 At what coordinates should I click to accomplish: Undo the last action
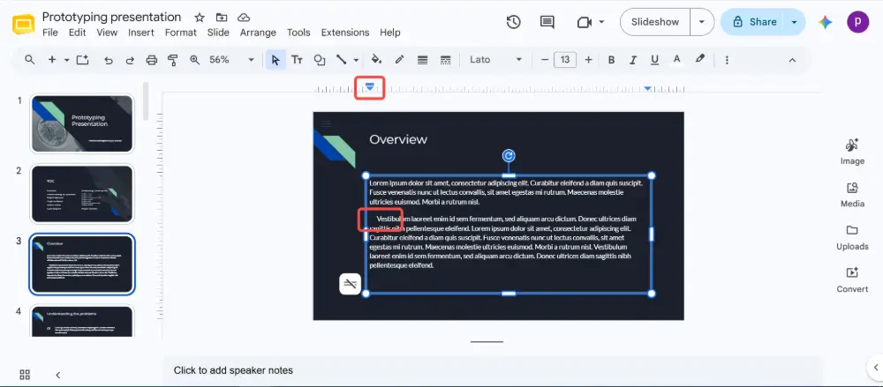coord(109,60)
